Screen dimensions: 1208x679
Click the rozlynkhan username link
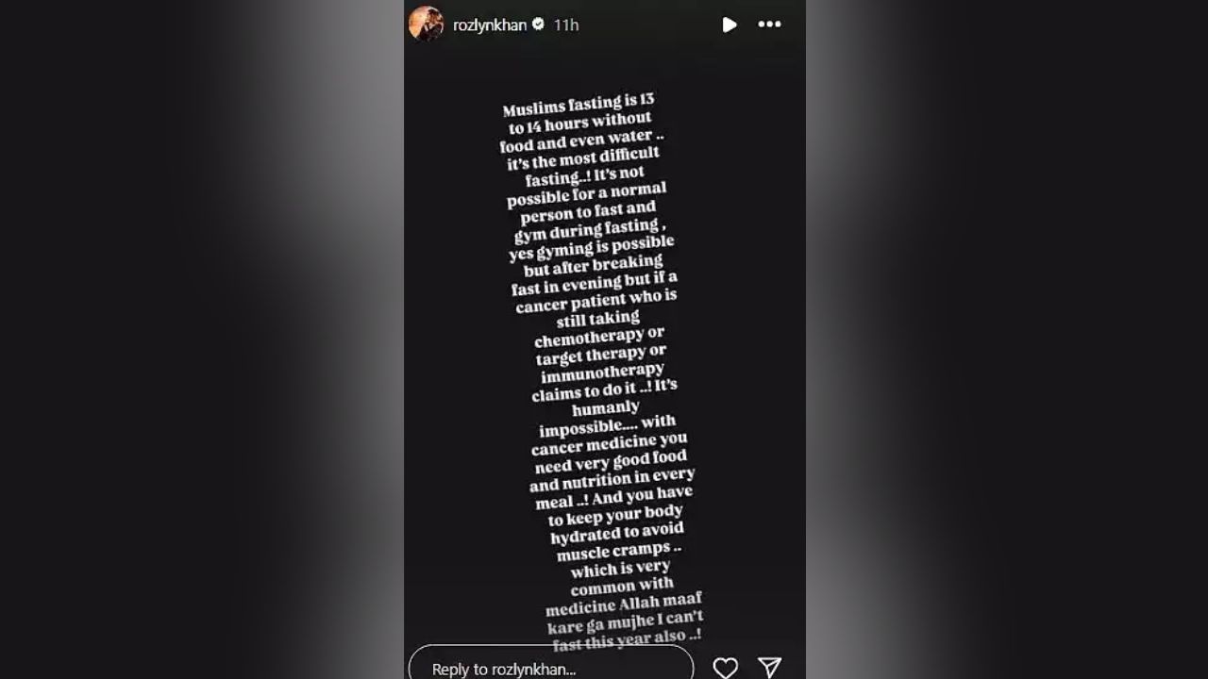(490, 25)
